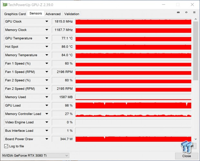The width and height of the screenshot is (200, 161).
Task: Open the Fan 1 Speed (%) dropdown
Action: 47,63
